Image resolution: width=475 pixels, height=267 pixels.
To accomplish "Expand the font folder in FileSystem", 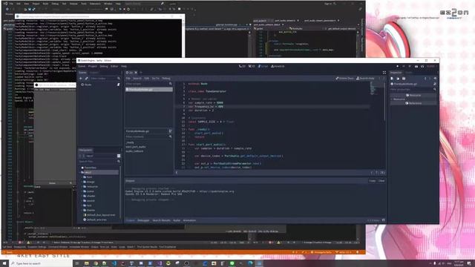I will pyautogui.click(x=82, y=177).
